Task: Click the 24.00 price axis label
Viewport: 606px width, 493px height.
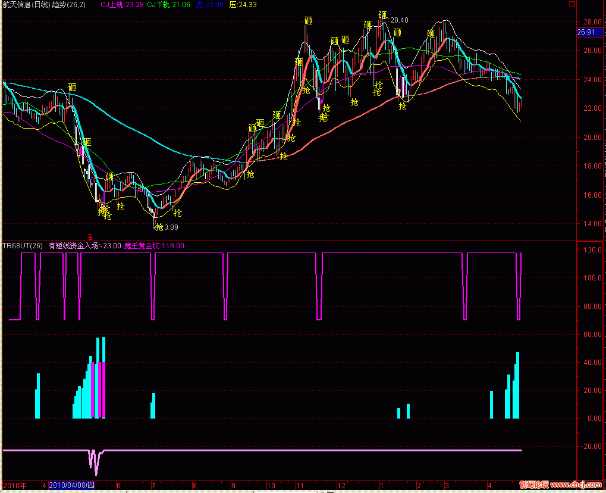Action: point(592,79)
